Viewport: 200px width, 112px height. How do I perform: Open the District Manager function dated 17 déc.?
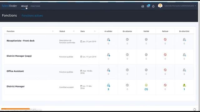pos(16,86)
